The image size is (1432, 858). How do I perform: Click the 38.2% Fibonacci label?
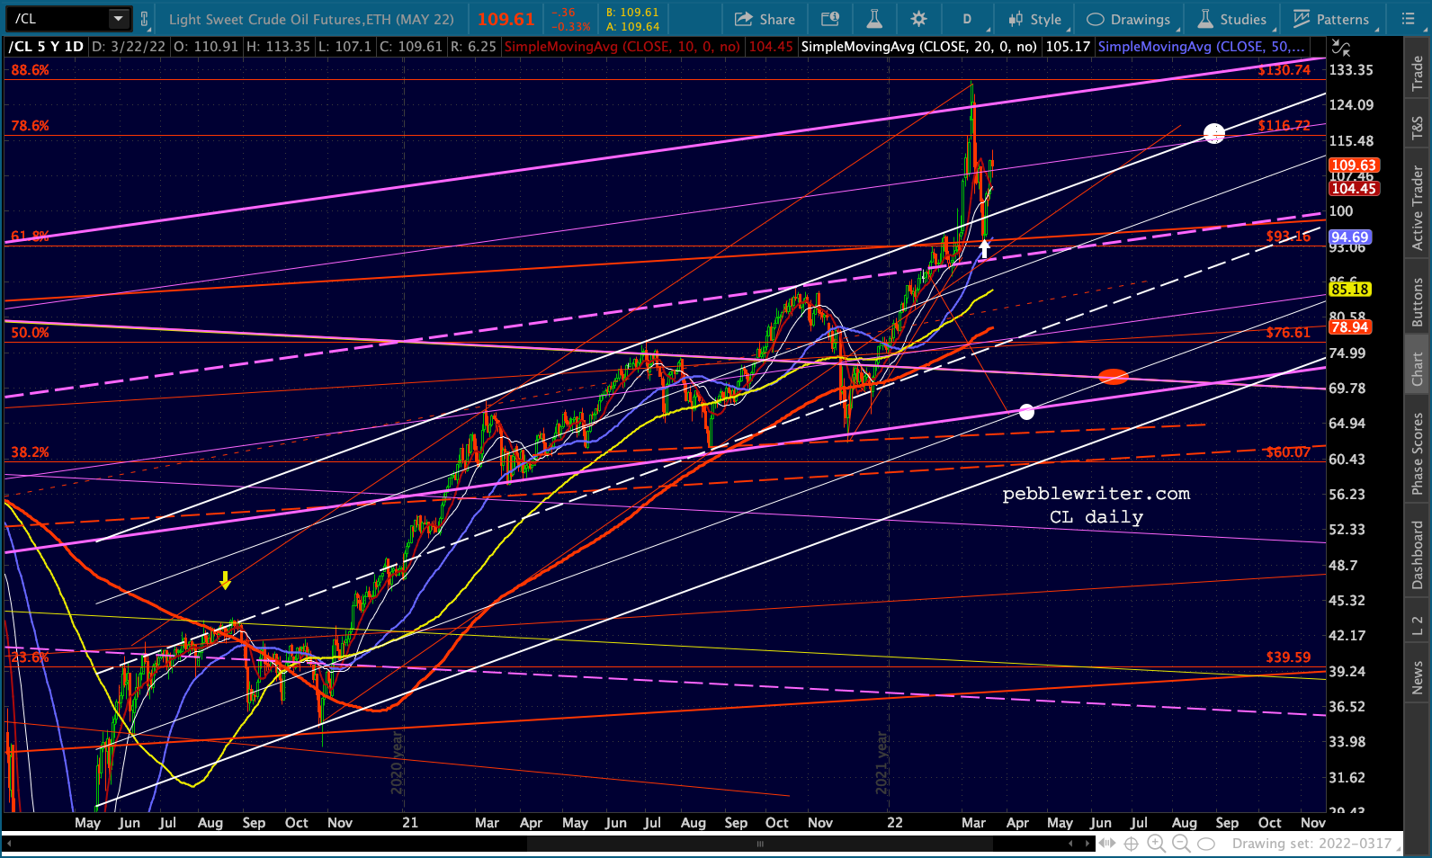[x=30, y=452]
